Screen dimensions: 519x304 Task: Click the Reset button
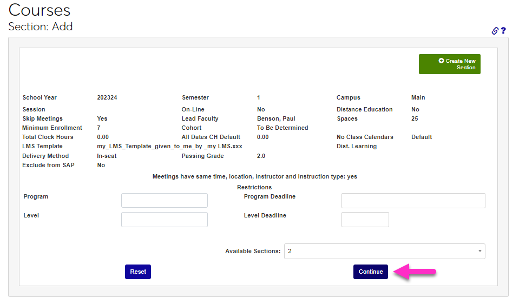[x=138, y=272]
